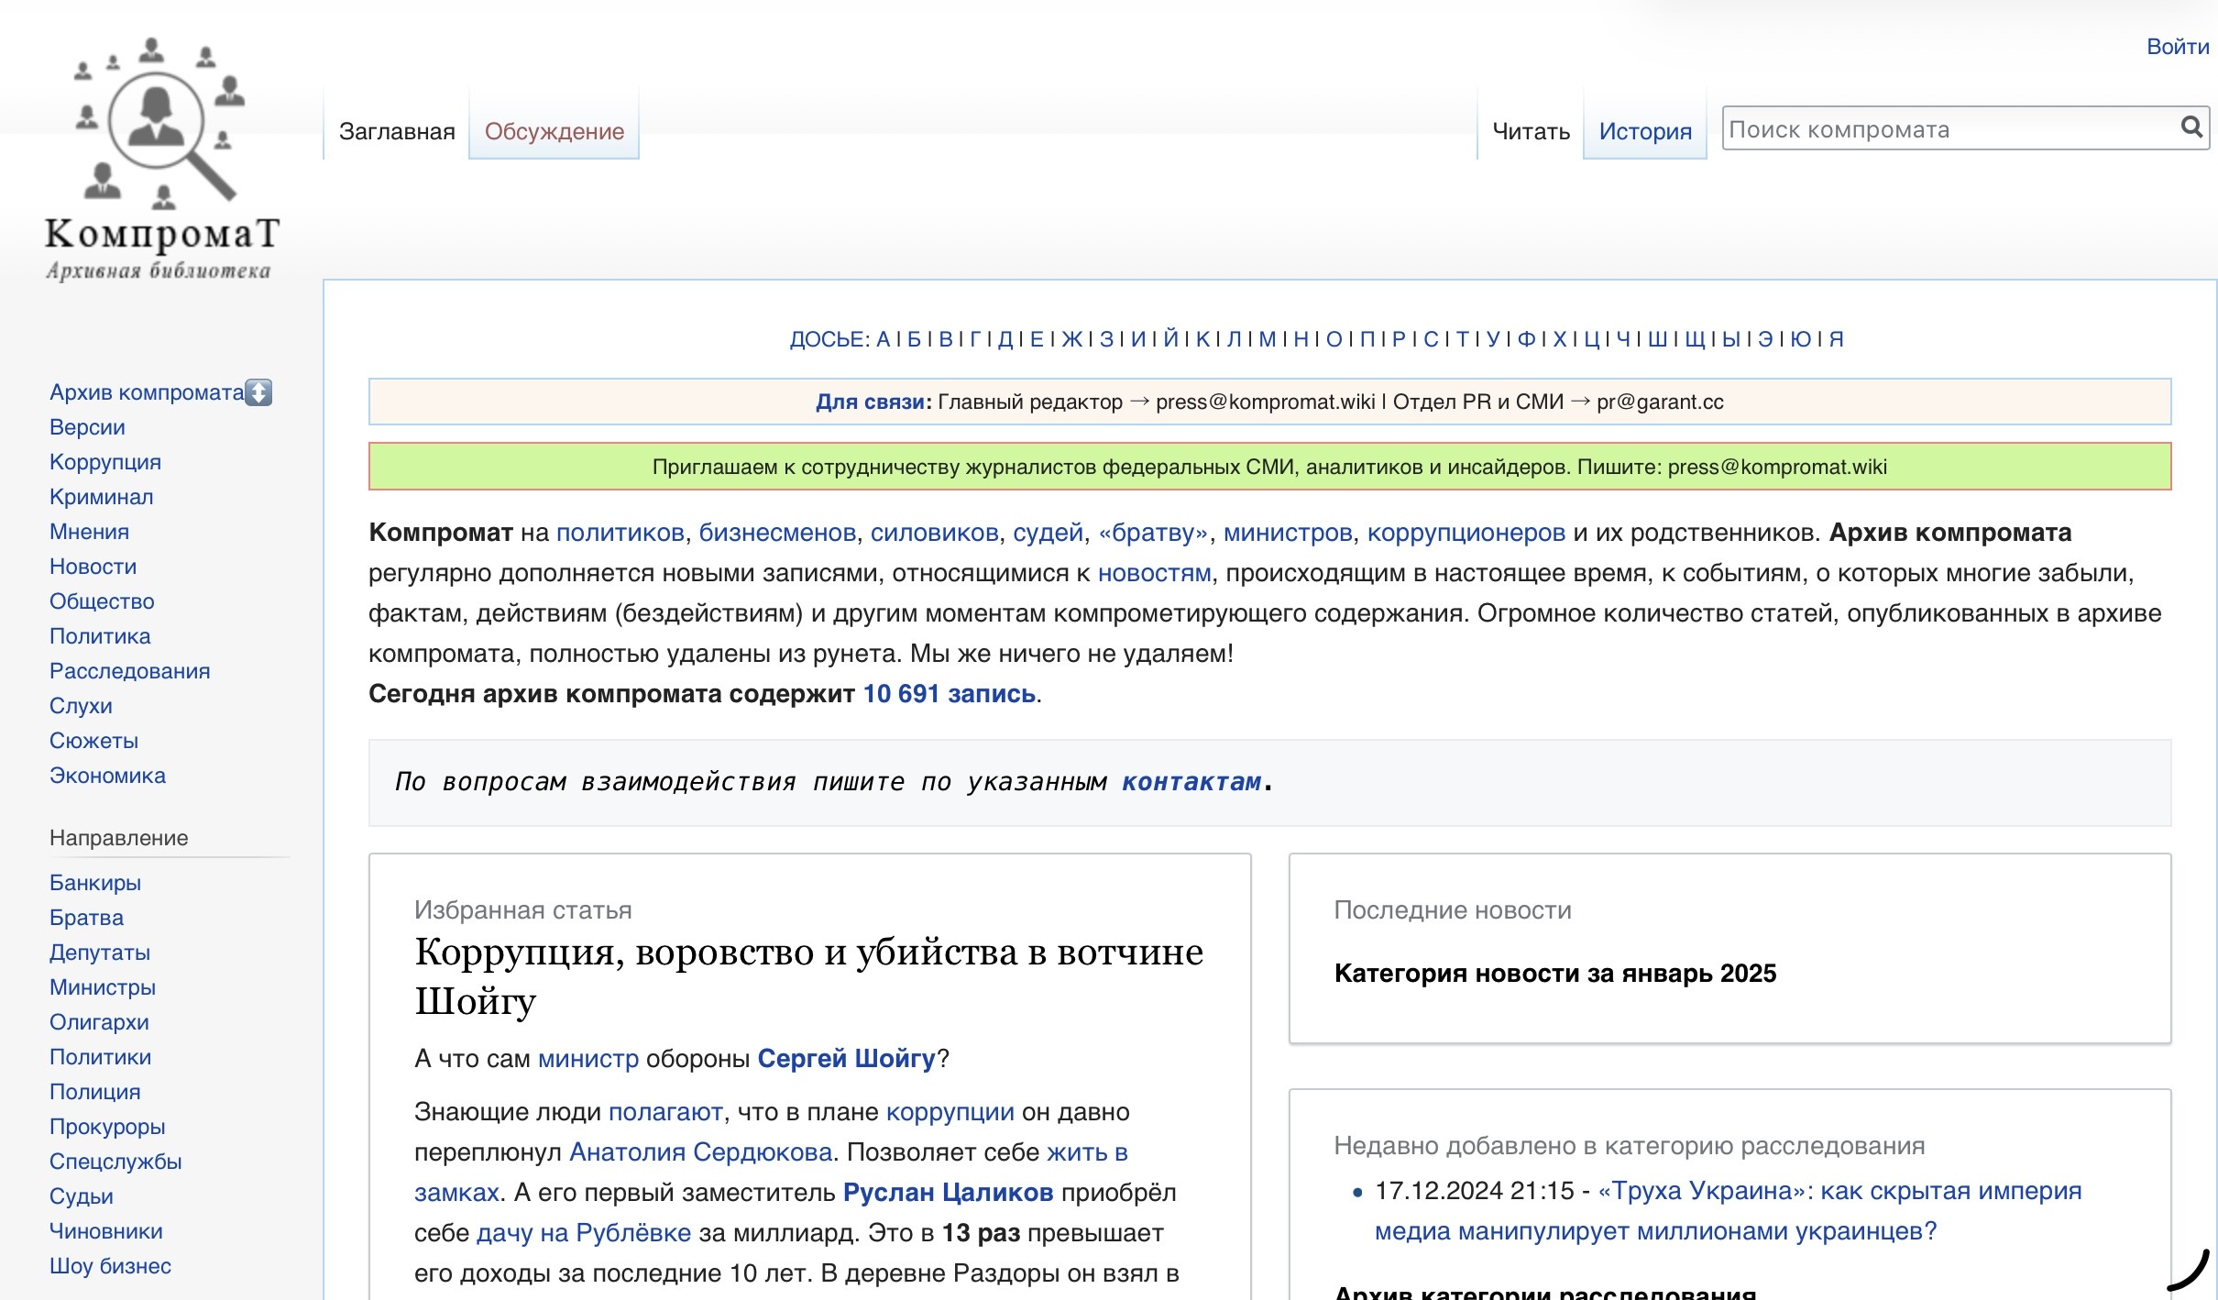2218x1300 pixels.
Task: Switch to the Обсуждение tab
Action: pos(554,131)
